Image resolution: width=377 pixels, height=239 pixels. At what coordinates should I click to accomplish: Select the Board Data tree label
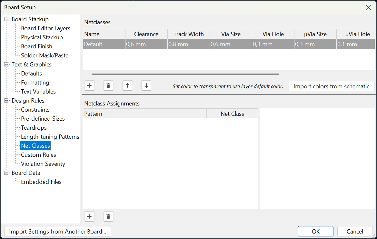click(26, 173)
